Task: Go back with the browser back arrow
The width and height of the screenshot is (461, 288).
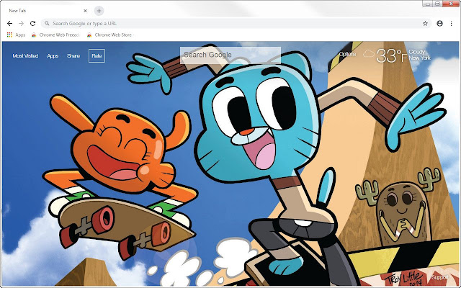Action: (9, 24)
